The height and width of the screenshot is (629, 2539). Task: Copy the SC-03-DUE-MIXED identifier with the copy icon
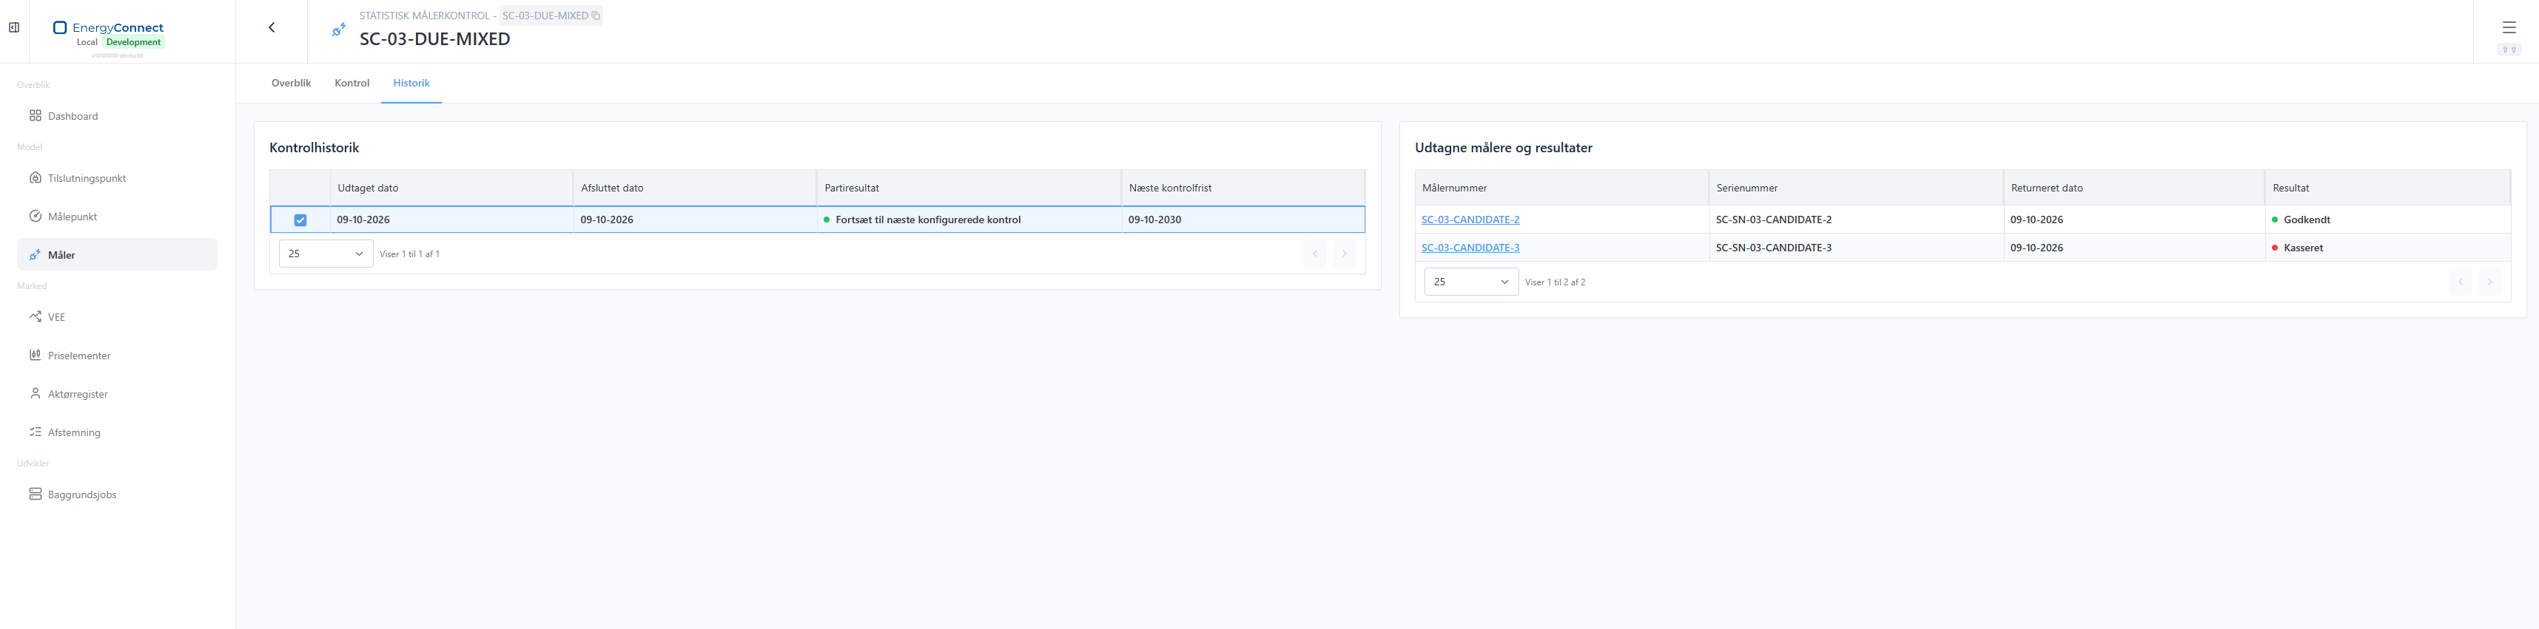[x=595, y=16]
